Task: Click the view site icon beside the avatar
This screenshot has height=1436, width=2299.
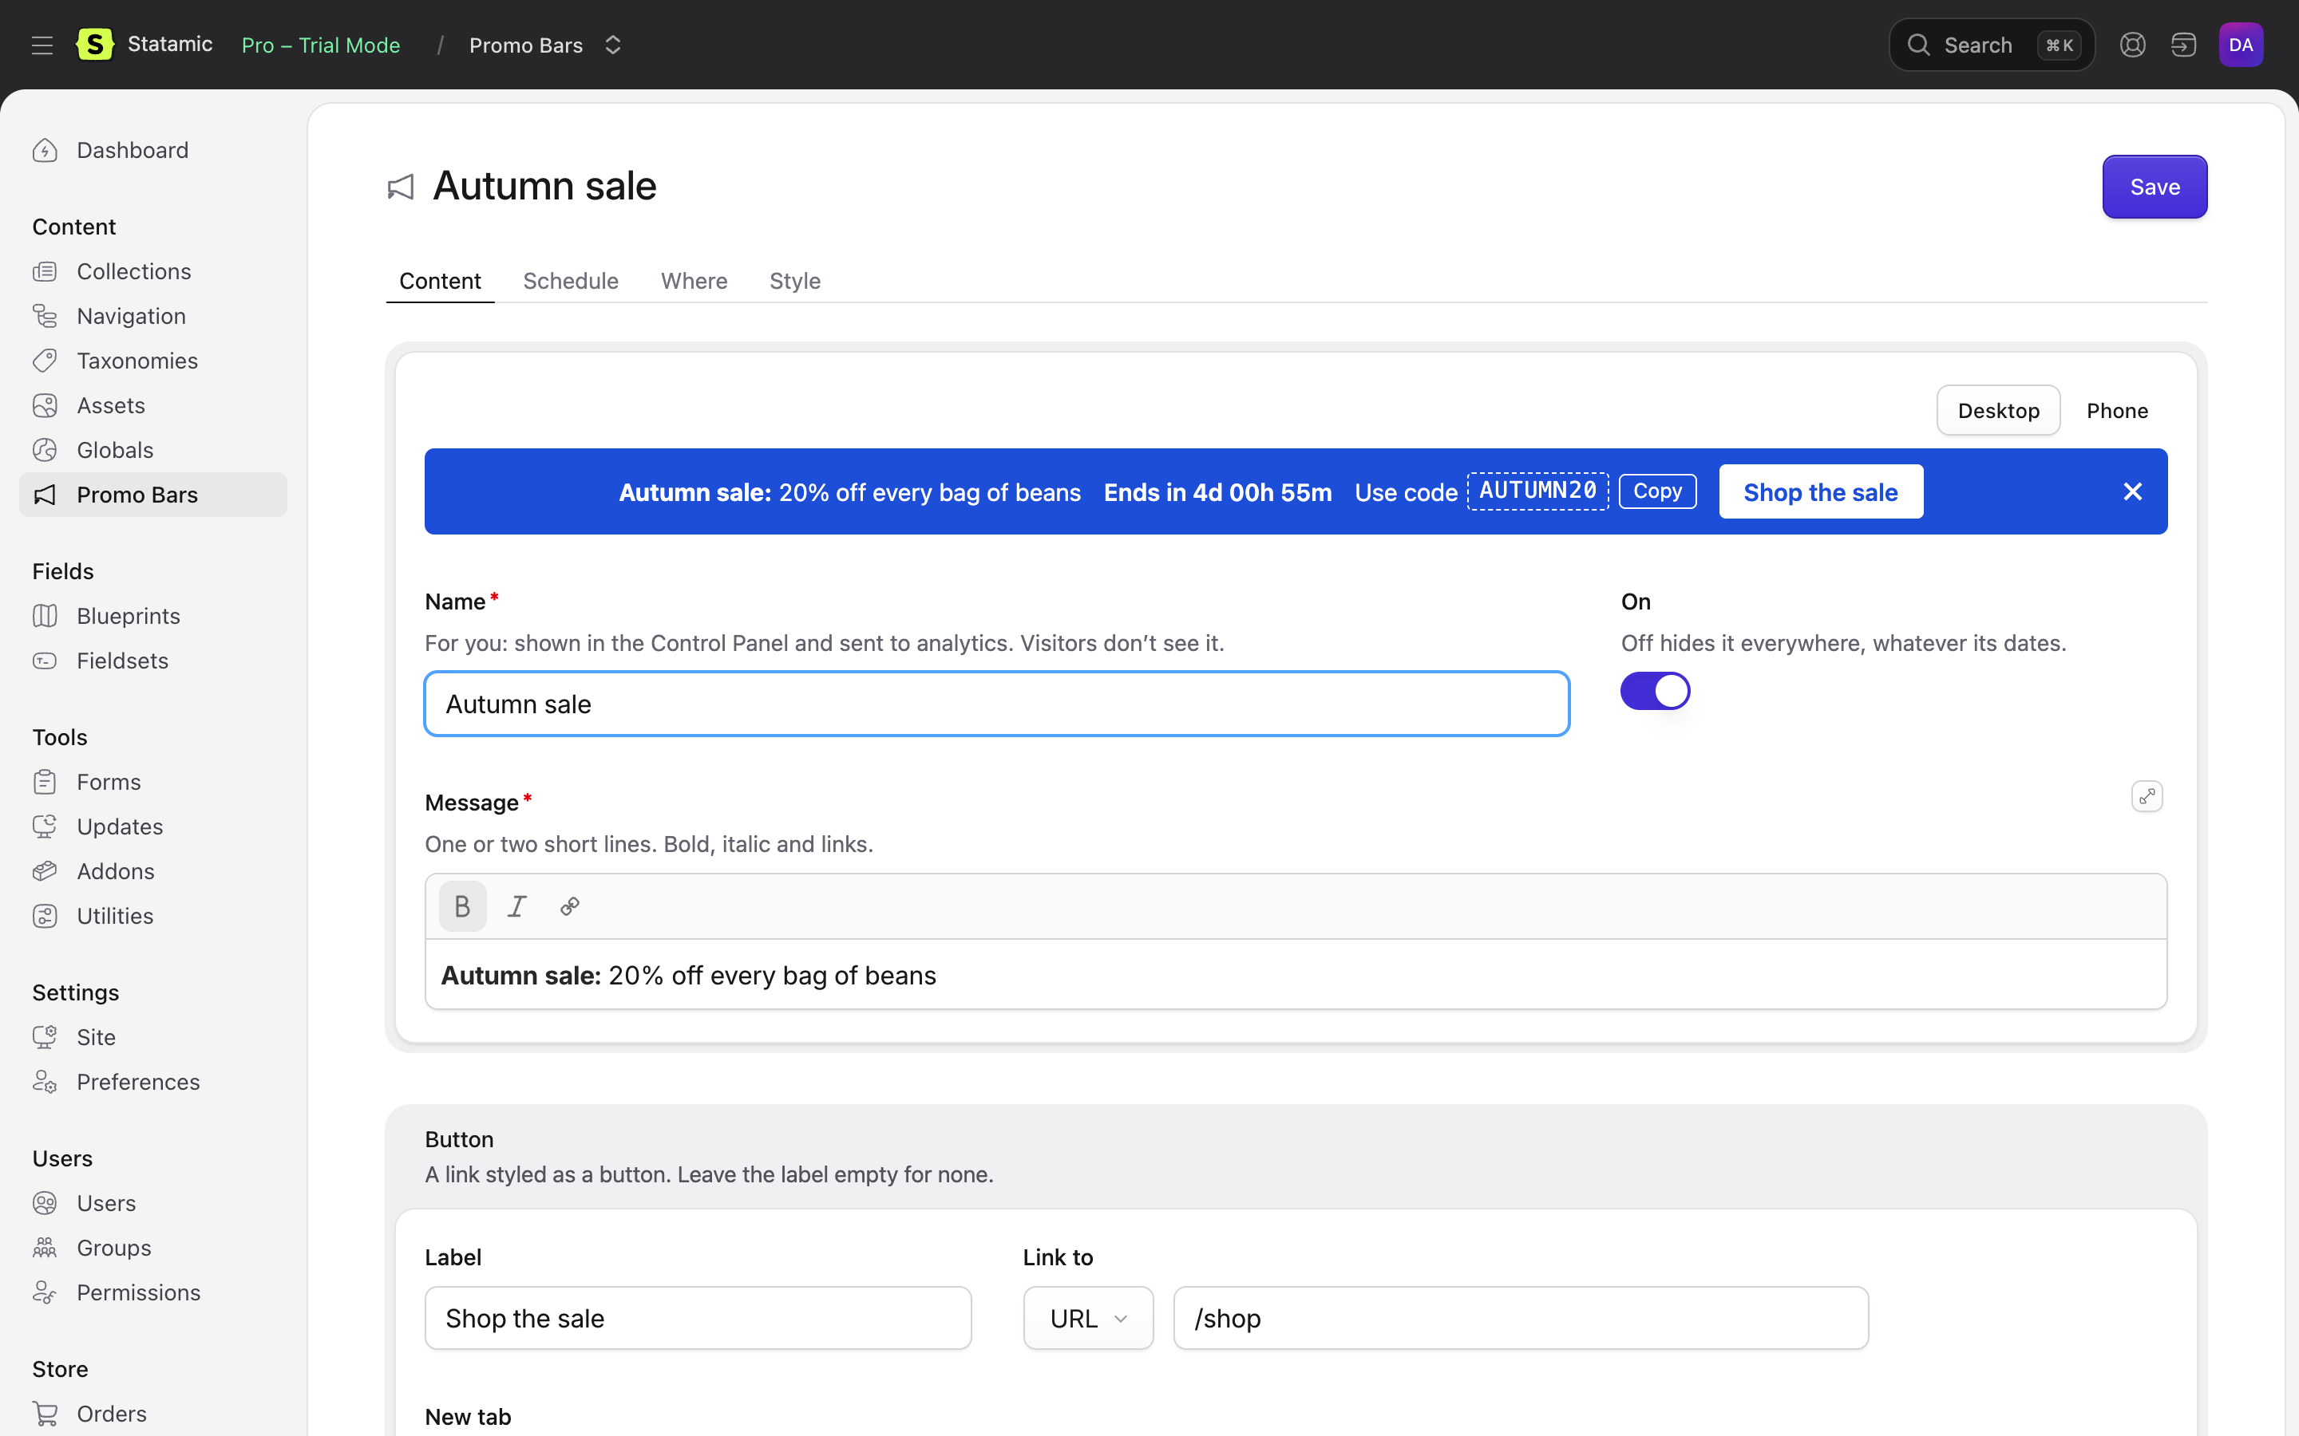Action: [2184, 45]
